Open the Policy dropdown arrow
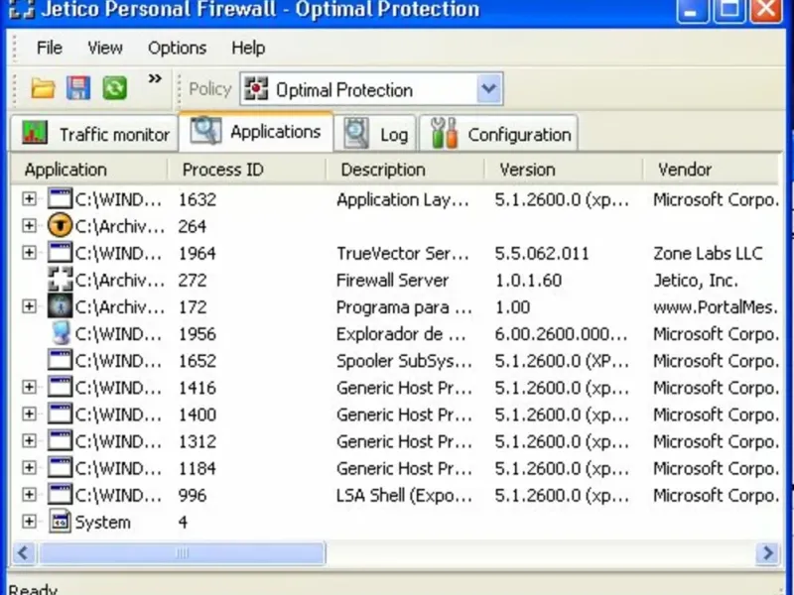Screen dimensions: 794x595 [x=489, y=88]
